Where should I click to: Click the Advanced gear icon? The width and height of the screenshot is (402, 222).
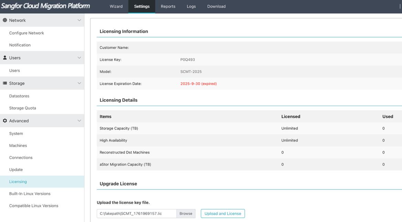coord(5,120)
